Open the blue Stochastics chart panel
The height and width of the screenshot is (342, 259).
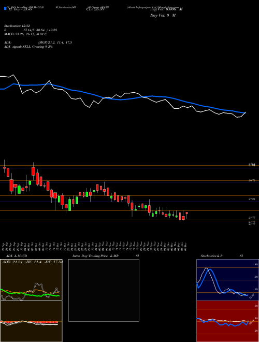(227, 280)
